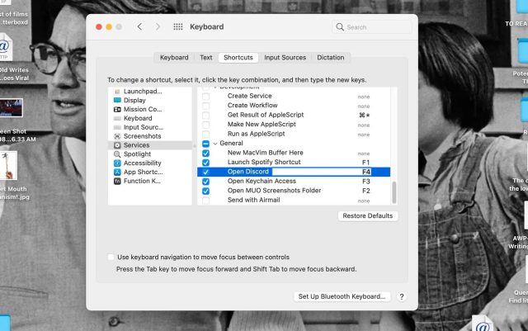Toggle Make New AppleScript checkbox
This screenshot has width=528, height=331.
coord(205,125)
